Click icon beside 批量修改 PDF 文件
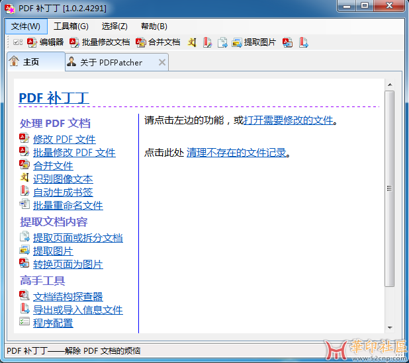Screen dimensions: 409x363 pyautogui.click(x=24, y=151)
